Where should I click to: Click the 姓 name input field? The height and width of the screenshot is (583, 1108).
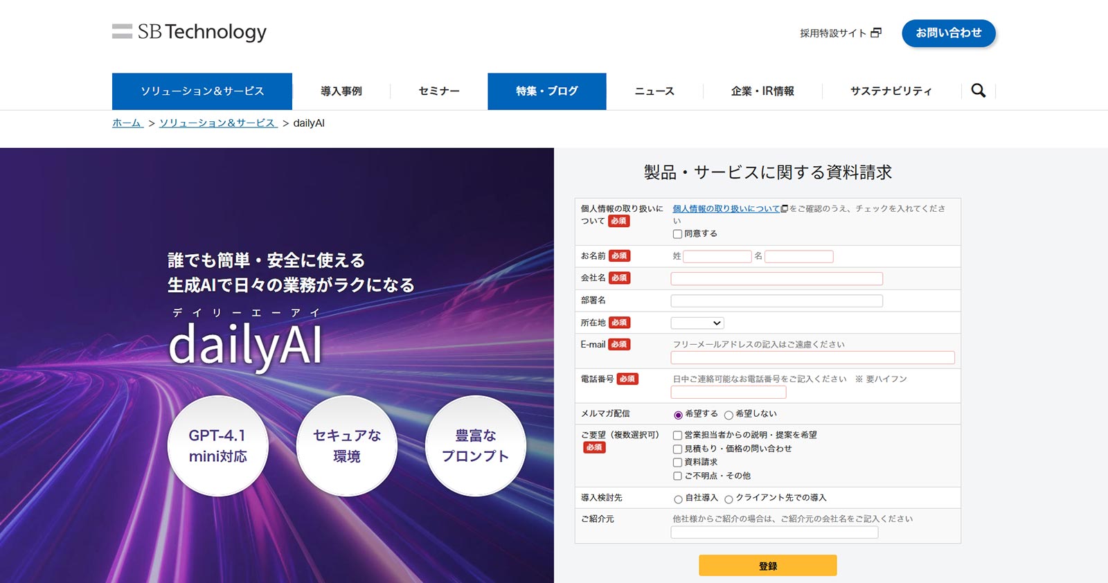click(717, 256)
